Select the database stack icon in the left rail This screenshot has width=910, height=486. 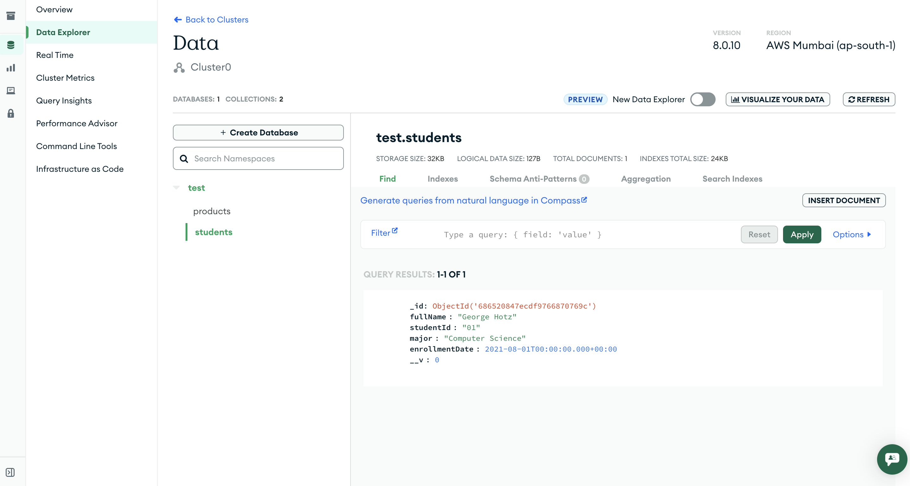click(10, 45)
